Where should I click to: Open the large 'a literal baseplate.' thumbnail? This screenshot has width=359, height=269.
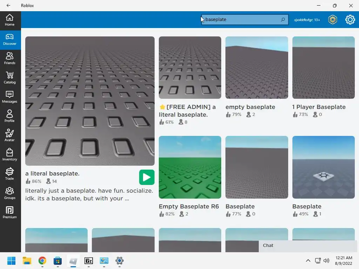coord(90,101)
